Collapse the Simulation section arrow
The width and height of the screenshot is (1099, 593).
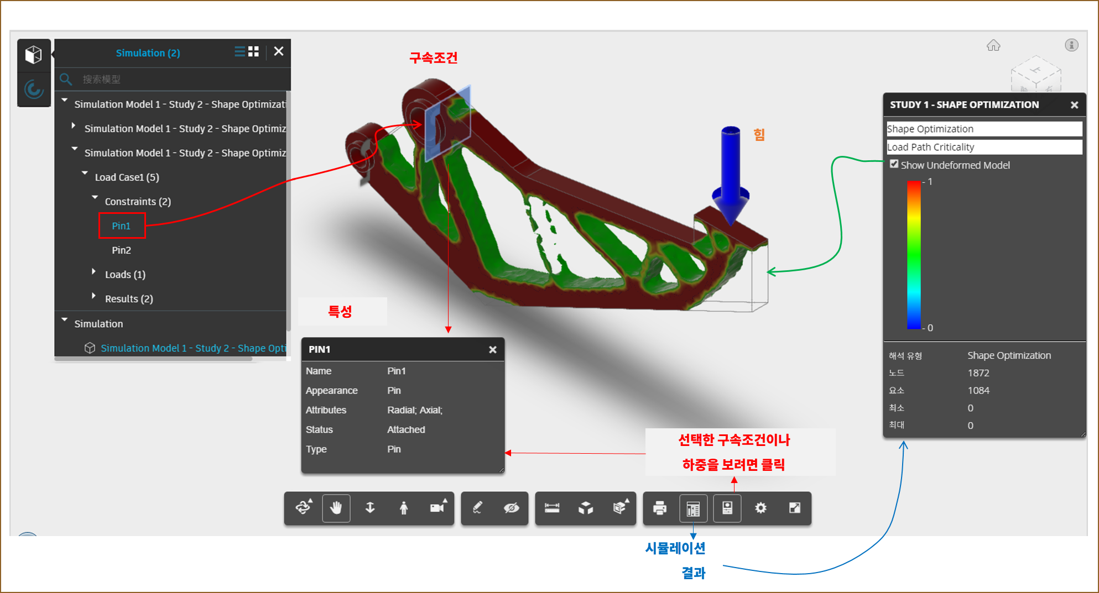pos(65,320)
